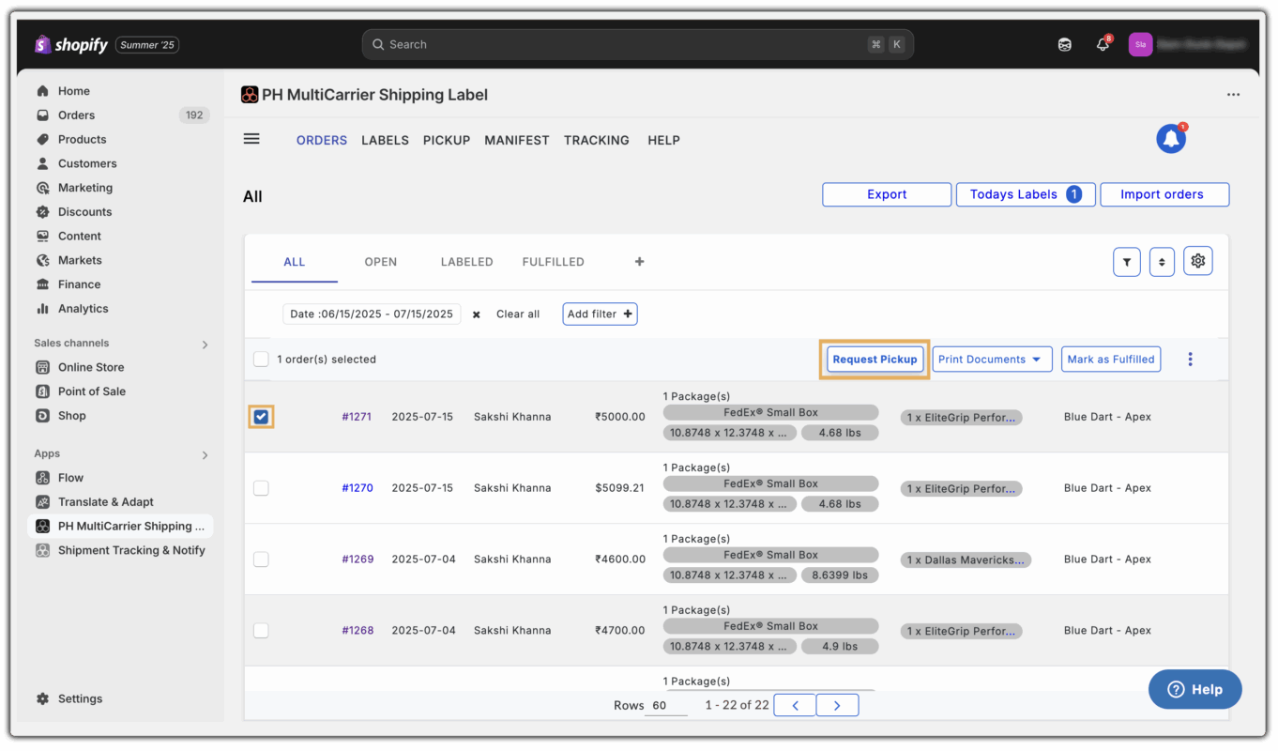Switch to LABELS tab
1278x751 pixels.
[x=385, y=140]
